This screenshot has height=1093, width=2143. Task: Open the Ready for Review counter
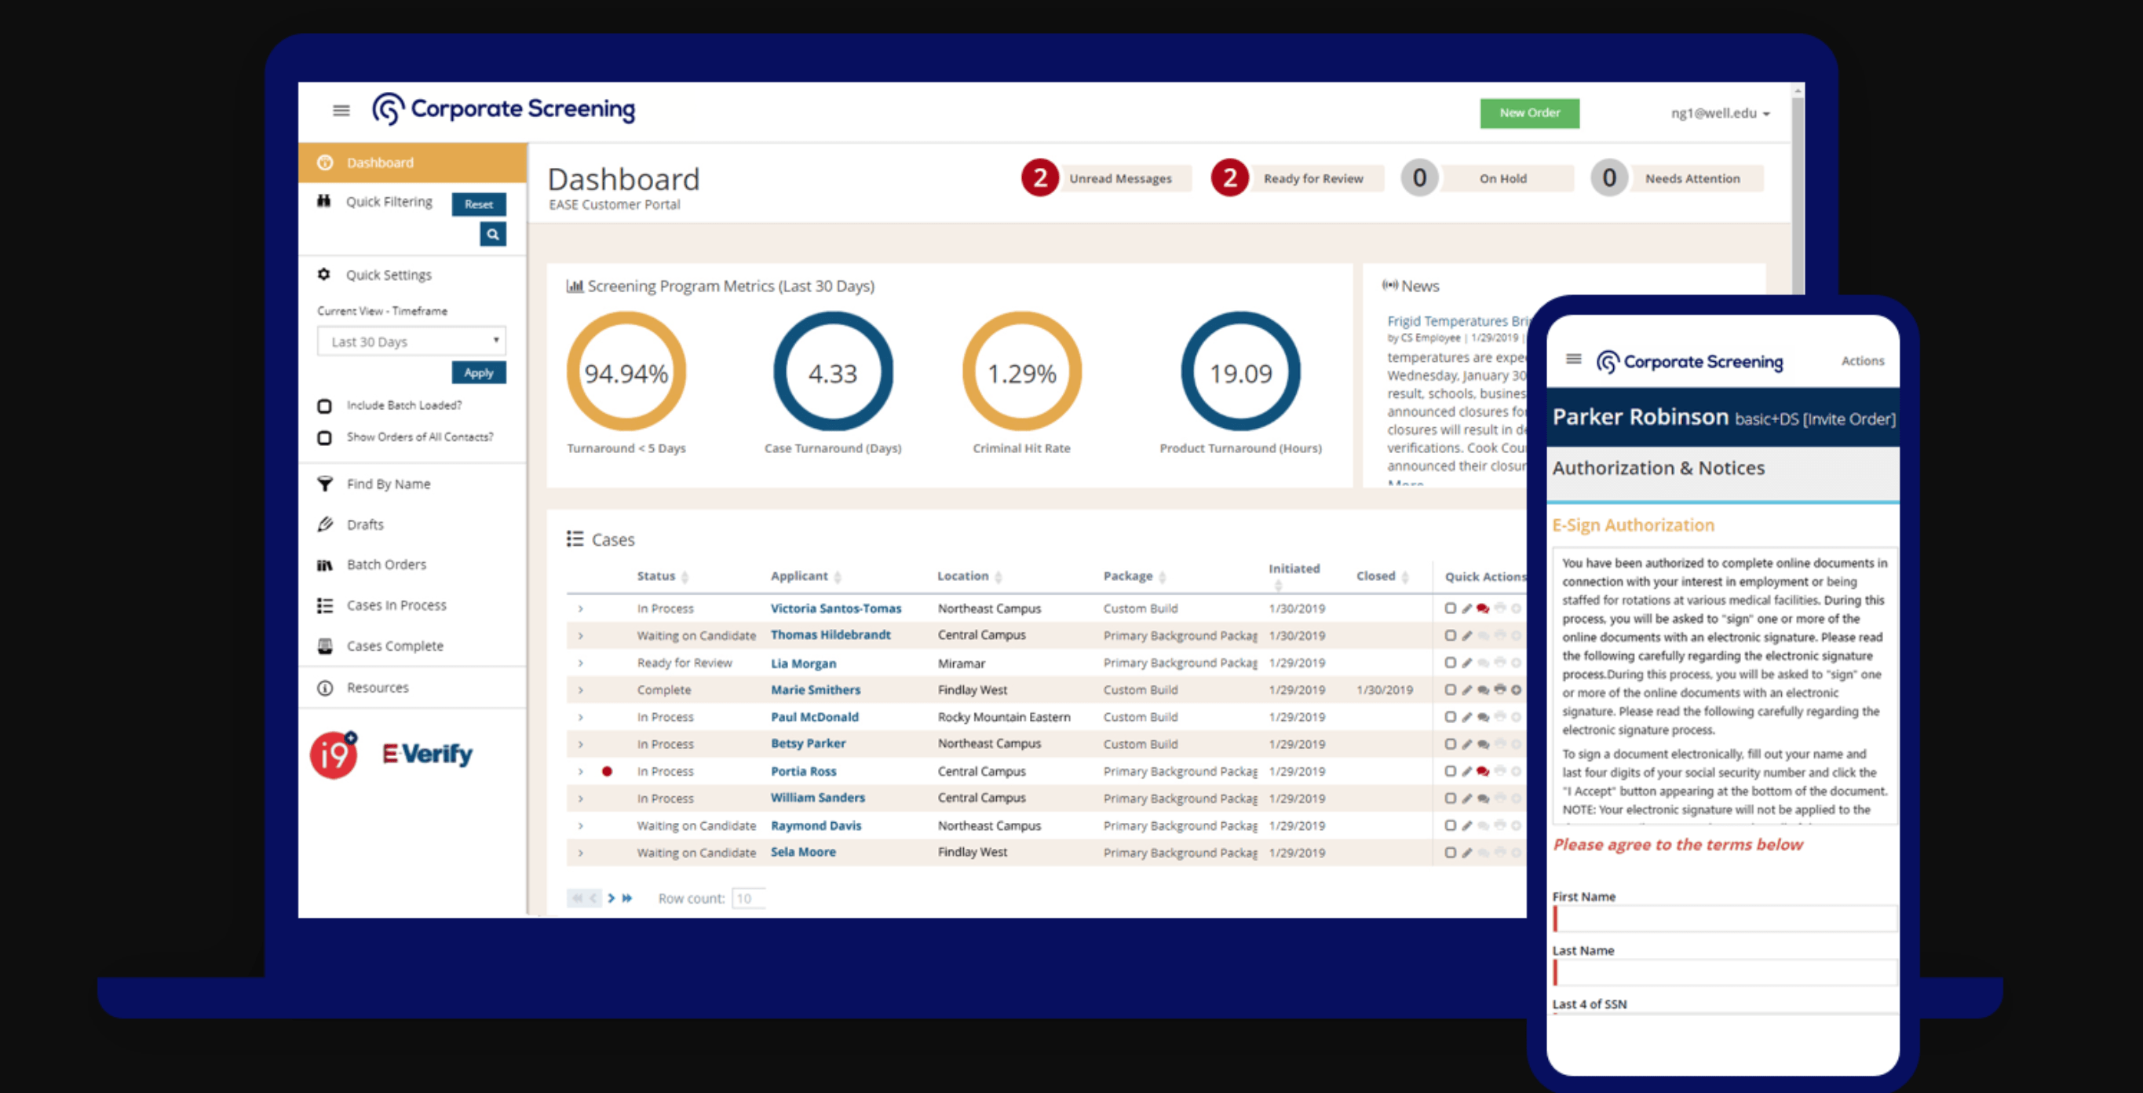(1298, 178)
